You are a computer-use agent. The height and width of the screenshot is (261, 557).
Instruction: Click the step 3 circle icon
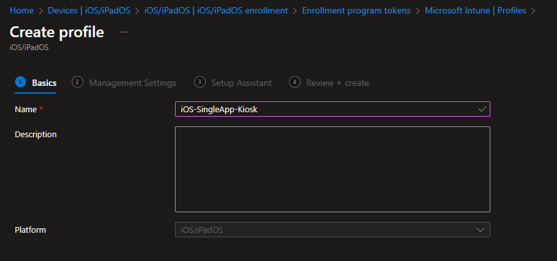[199, 82]
